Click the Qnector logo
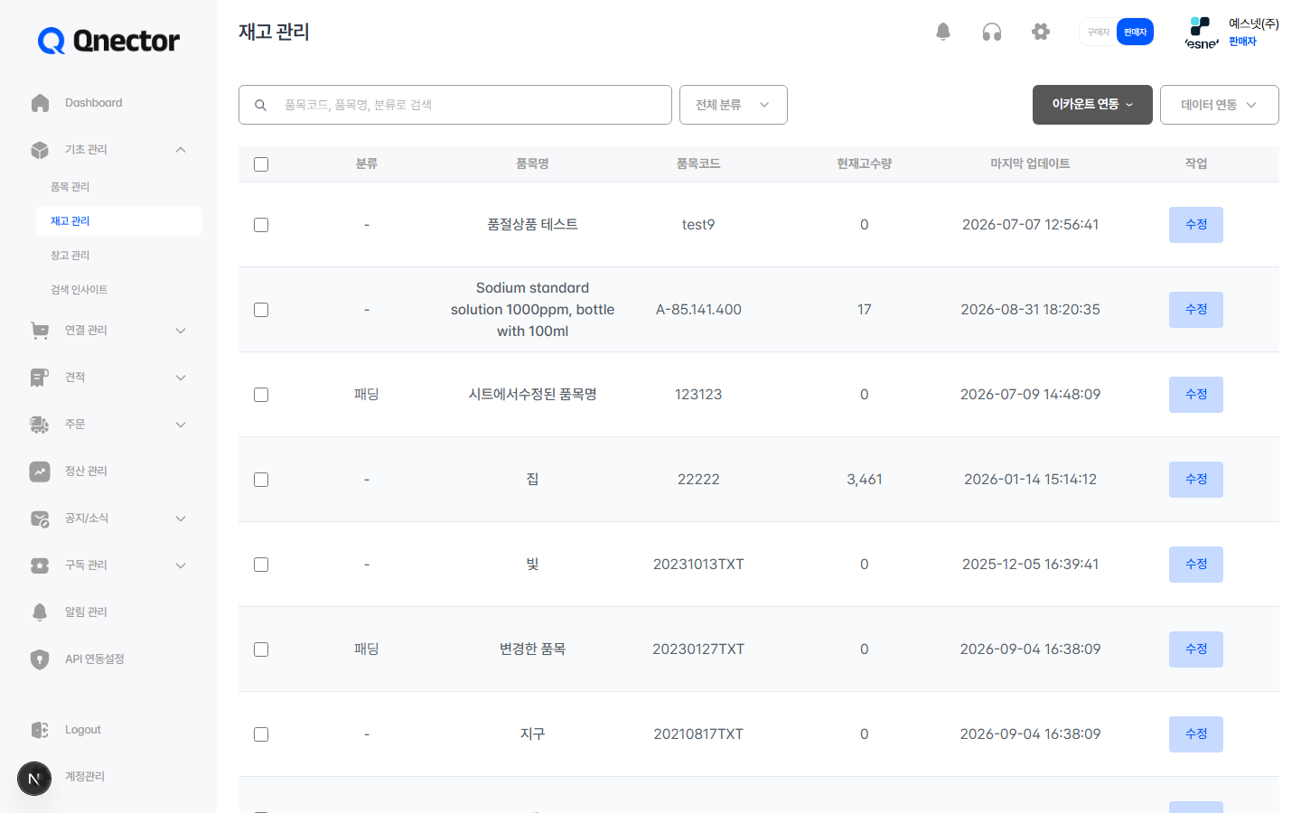Viewport: 1301px width, 813px height. click(108, 41)
